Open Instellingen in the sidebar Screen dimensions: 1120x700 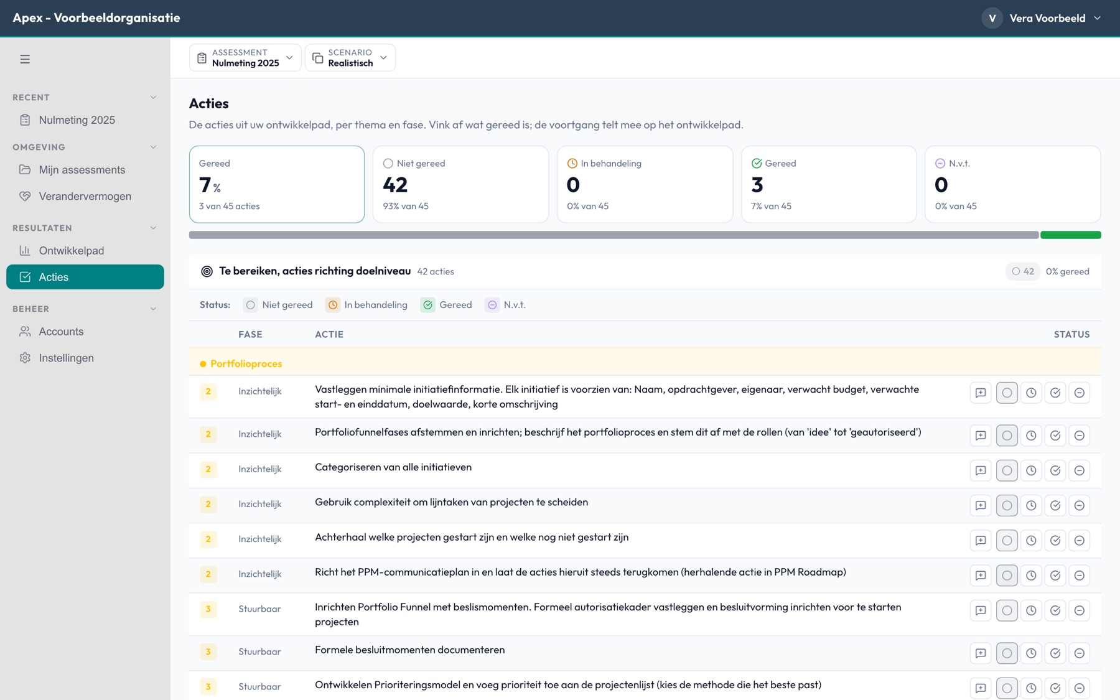click(85, 358)
